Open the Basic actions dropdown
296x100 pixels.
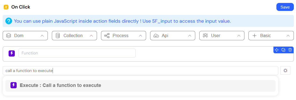(x=271, y=35)
